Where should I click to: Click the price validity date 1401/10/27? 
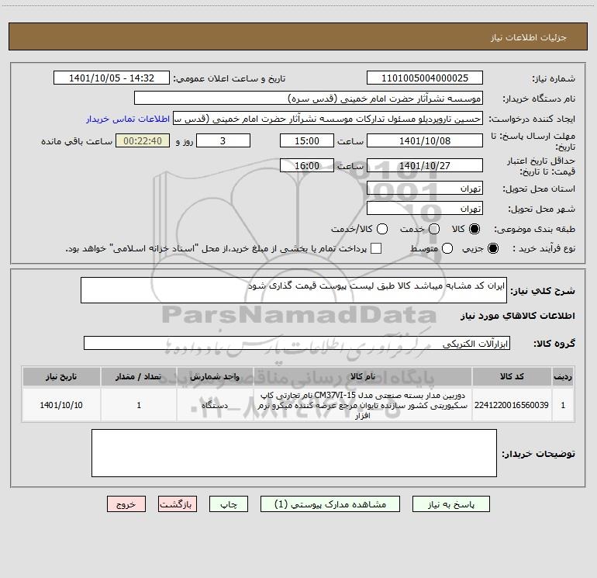pyautogui.click(x=425, y=165)
